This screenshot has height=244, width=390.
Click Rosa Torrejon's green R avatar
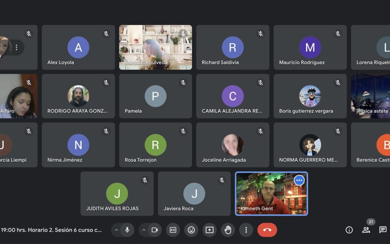[x=155, y=145]
